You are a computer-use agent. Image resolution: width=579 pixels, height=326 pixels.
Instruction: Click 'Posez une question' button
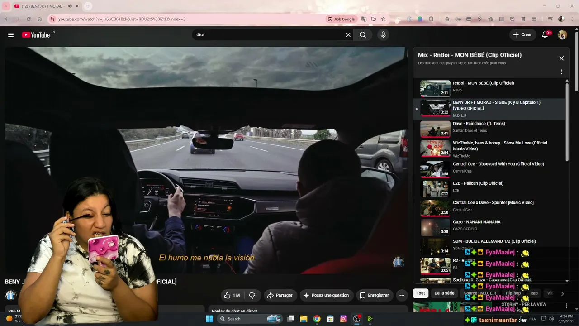[x=326, y=295]
